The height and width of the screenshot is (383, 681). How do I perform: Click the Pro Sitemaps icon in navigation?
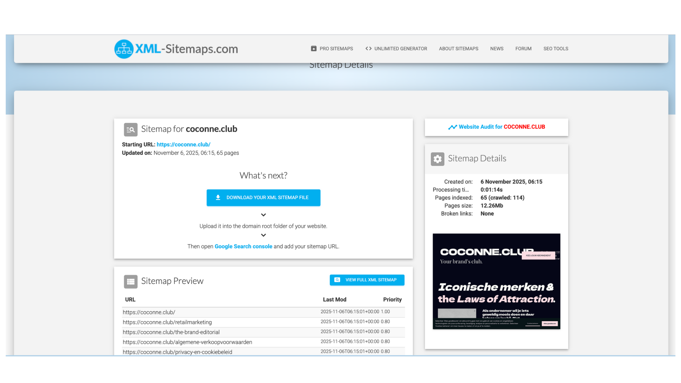(314, 49)
